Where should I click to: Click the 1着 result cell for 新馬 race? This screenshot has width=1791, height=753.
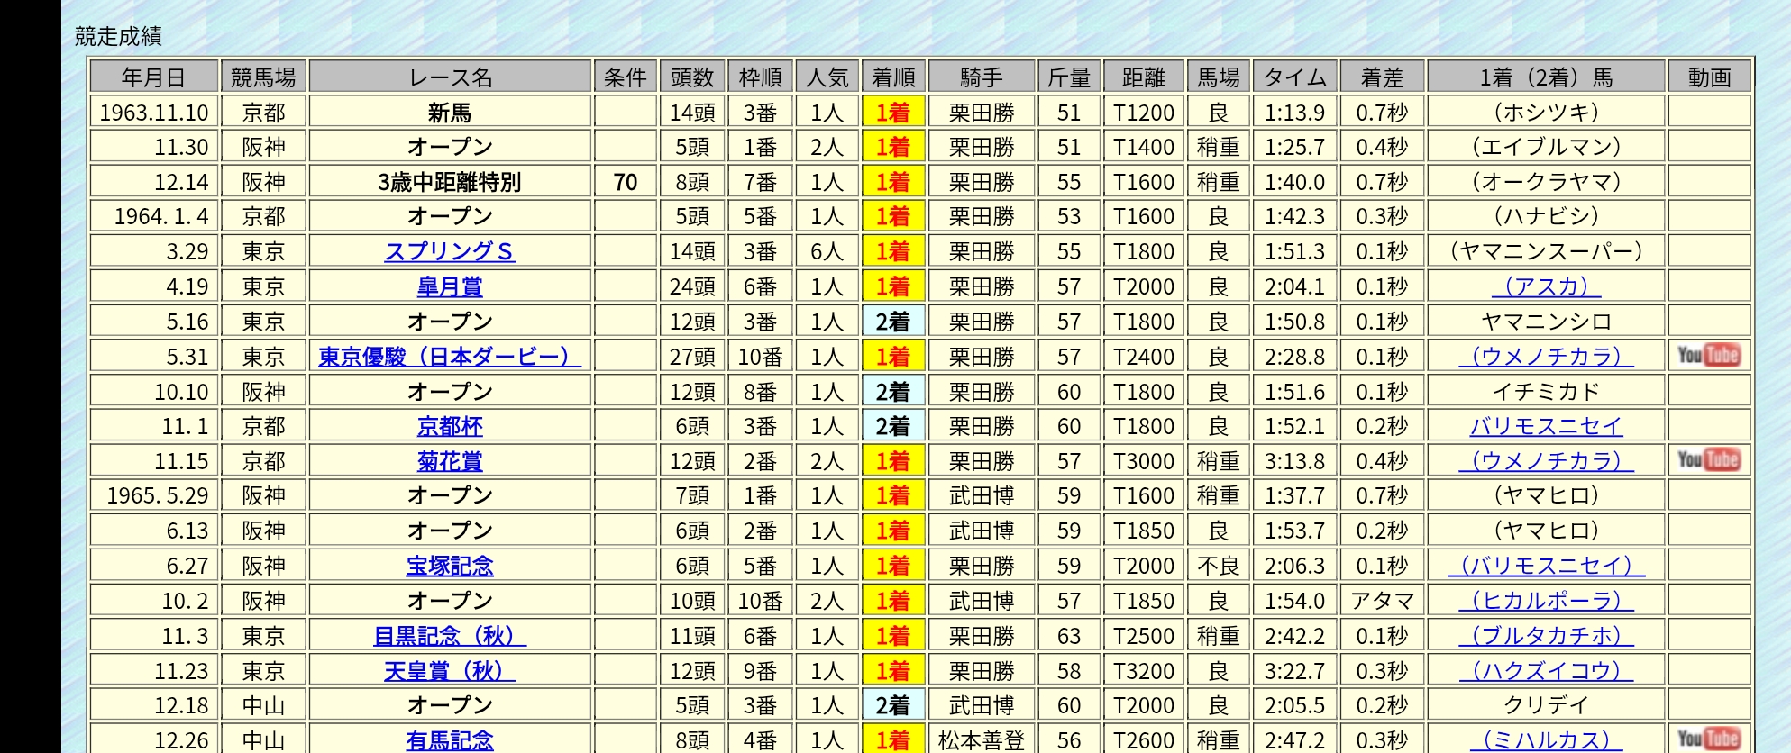tap(893, 113)
